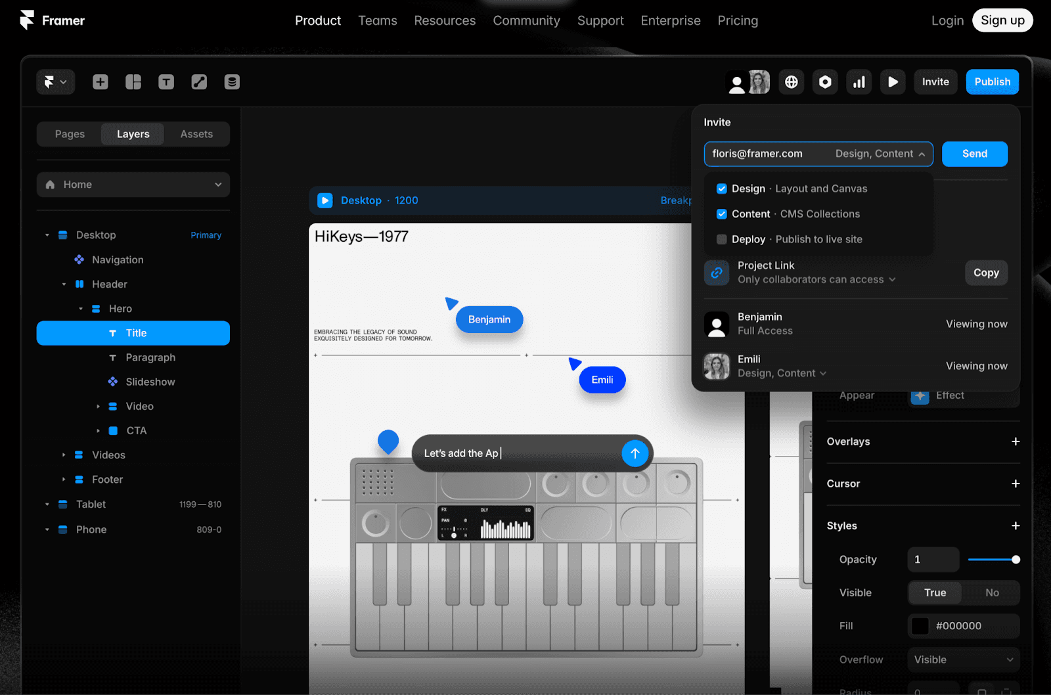Screen dimensions: 1051x695
Task: Uncheck the Design permission checkbox
Action: (x=721, y=189)
